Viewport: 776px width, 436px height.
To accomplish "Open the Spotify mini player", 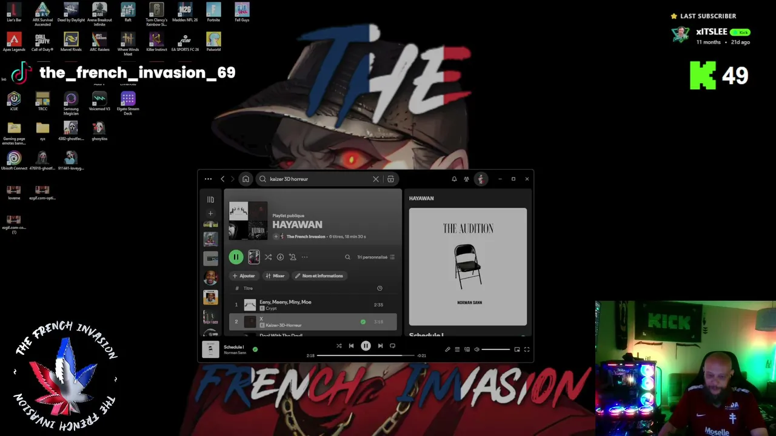I will tap(517, 349).
